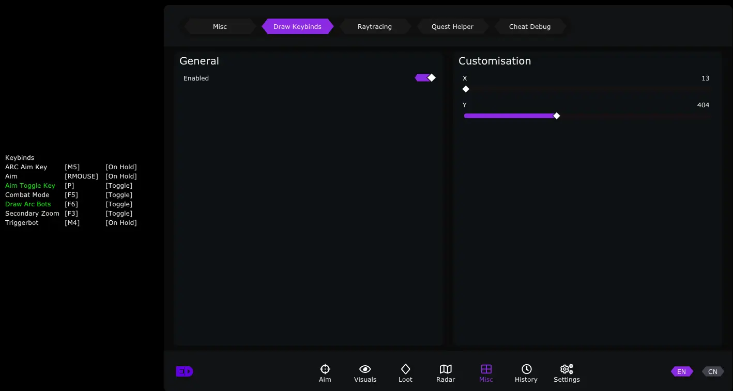733x391 pixels.
Task: Open the Aim crosshair section
Action: point(325,373)
